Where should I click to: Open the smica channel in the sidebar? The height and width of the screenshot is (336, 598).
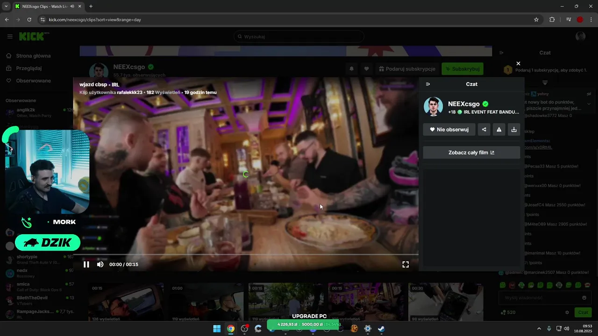pos(40,287)
